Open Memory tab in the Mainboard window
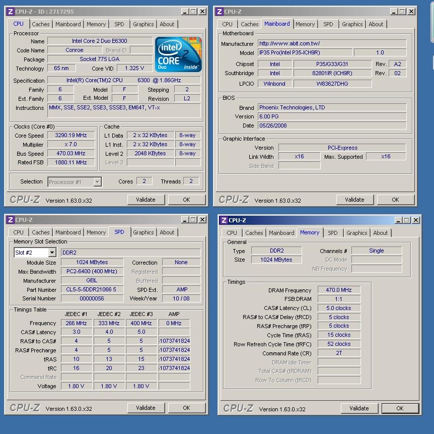434x434 pixels. tap(305, 24)
